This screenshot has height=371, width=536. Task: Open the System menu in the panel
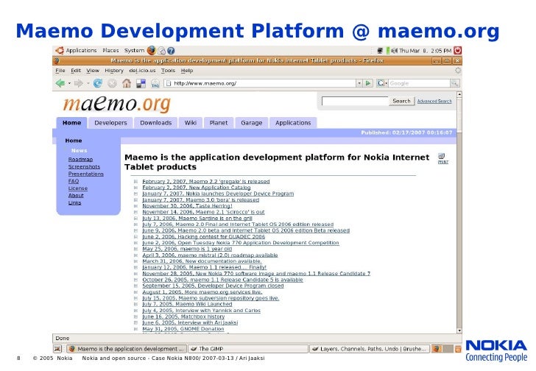(x=134, y=51)
